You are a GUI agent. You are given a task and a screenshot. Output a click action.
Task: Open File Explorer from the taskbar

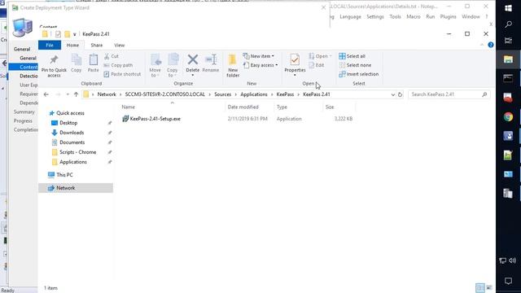point(508,59)
